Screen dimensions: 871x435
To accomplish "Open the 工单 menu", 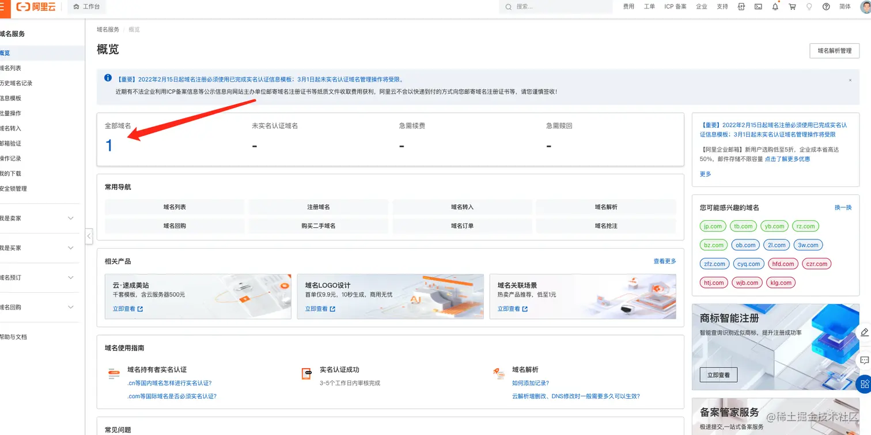I will point(649,7).
